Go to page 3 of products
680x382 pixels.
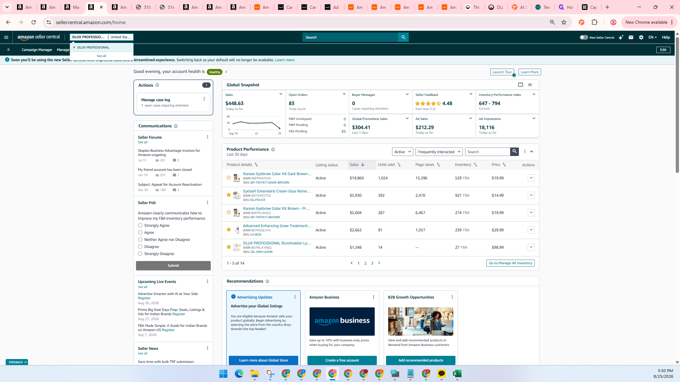(372, 263)
